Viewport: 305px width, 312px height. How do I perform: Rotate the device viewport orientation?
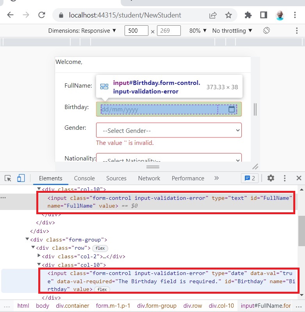tap(266, 30)
